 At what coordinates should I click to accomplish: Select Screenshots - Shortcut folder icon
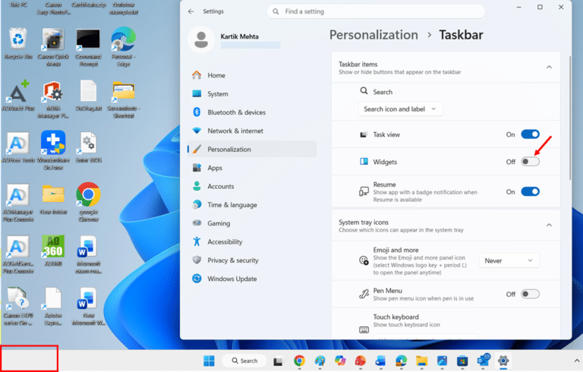124,99
